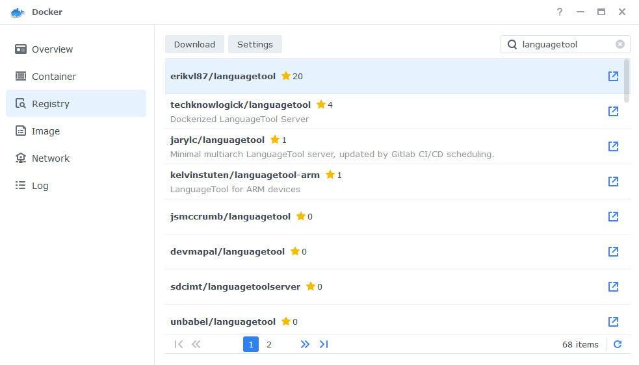Maximize the Docker window
Screen dimensions: 639x365
pyautogui.click(x=601, y=12)
